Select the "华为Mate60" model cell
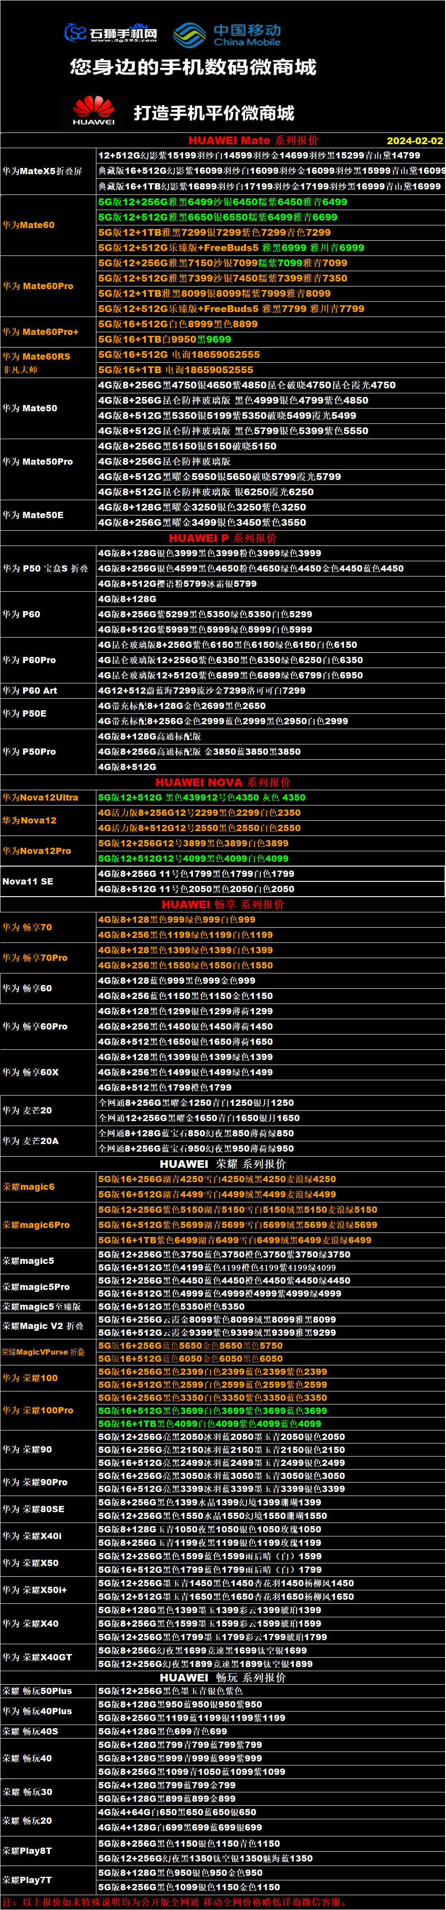 48,224
